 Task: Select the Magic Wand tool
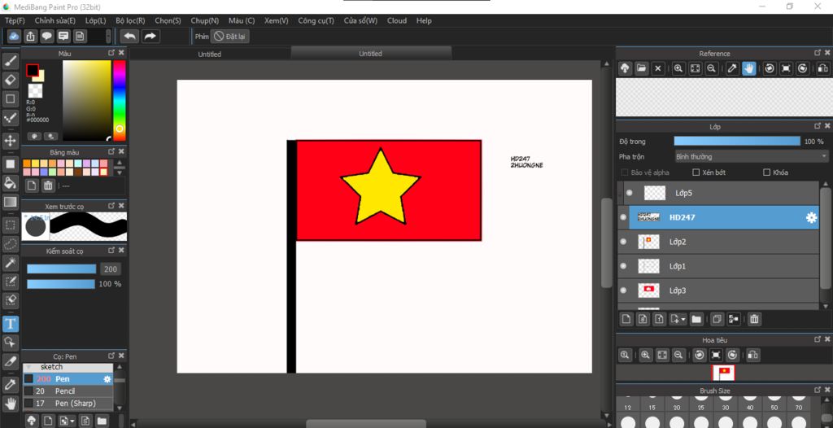click(10, 263)
